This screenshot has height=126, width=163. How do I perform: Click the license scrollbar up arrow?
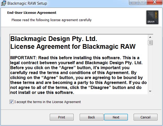(x=150, y=37)
